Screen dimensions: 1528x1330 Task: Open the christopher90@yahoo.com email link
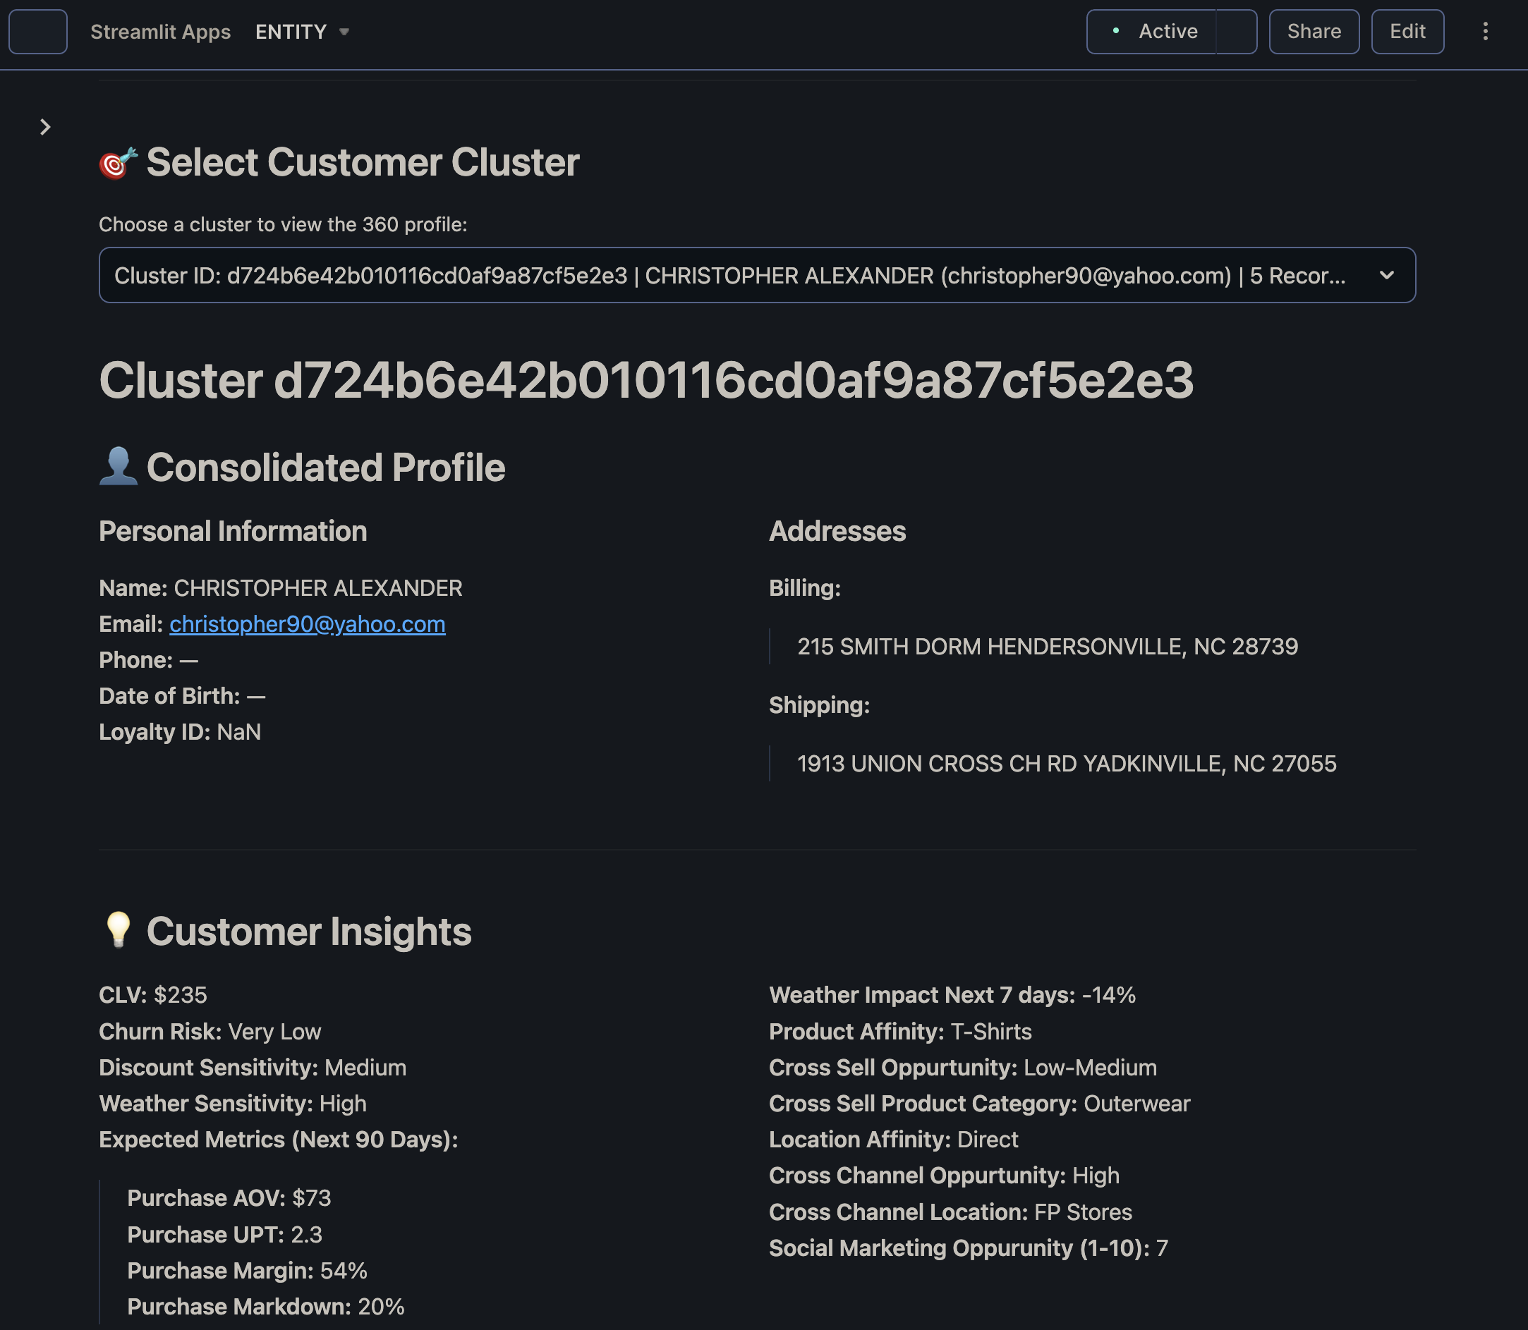308,624
